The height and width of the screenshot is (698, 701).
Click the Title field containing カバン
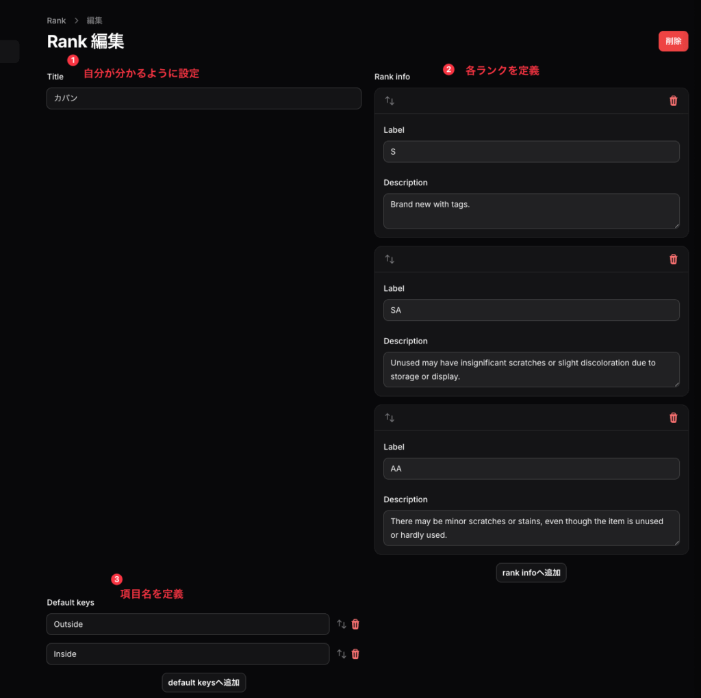pos(203,99)
